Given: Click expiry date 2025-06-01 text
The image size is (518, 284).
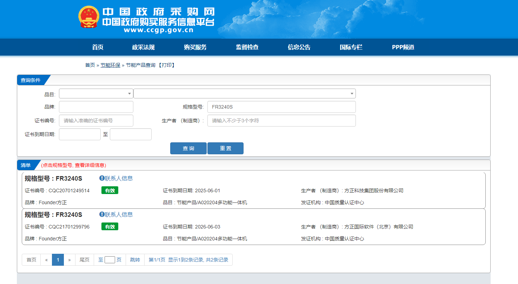Looking at the screenshot, I should tap(207, 191).
